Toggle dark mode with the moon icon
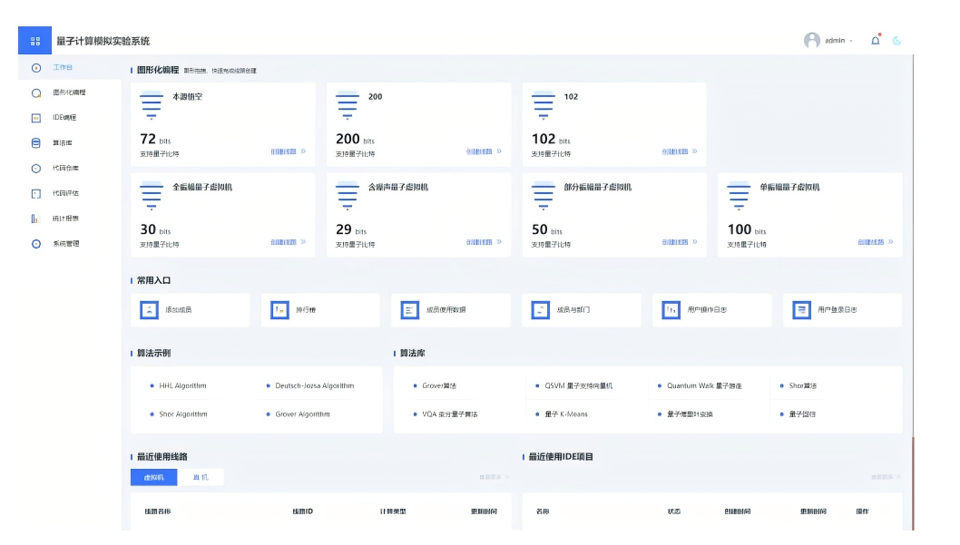 click(x=896, y=41)
